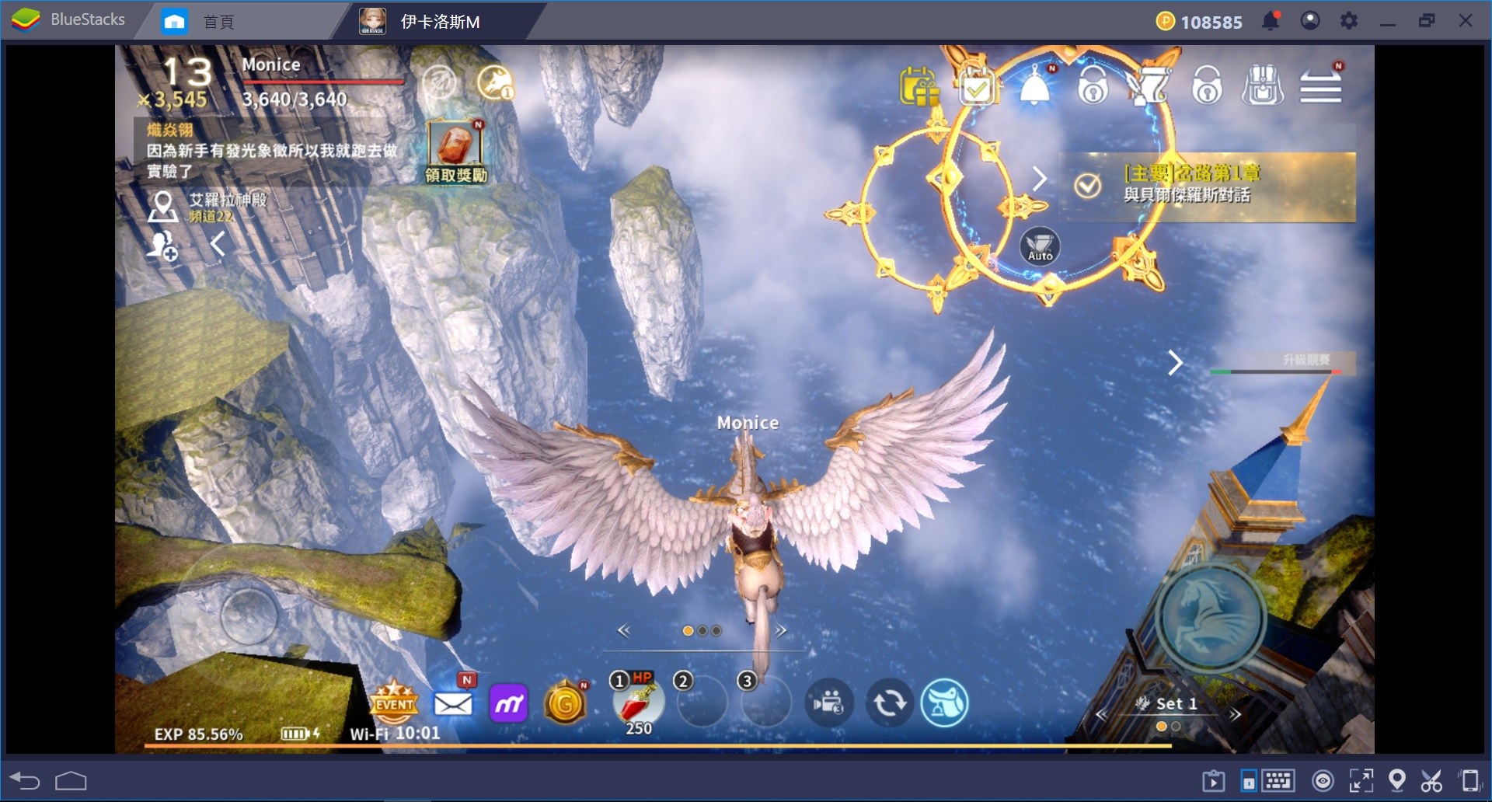Image resolution: width=1492 pixels, height=802 pixels.
Task: Collapse the left panel chevron
Action: [x=218, y=243]
